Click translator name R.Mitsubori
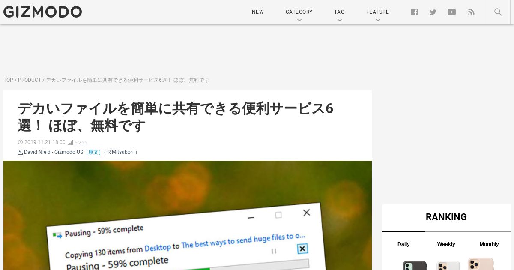The height and width of the screenshot is (270, 514). point(120,152)
